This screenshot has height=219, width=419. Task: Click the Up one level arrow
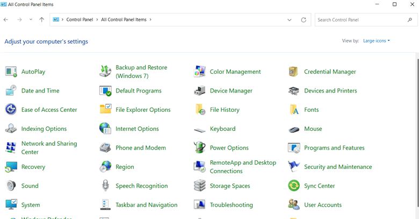pyautogui.click(x=42, y=20)
